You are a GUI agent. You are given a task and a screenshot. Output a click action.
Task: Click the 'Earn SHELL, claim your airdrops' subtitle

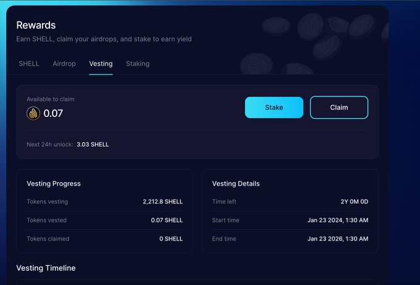[x=104, y=39]
